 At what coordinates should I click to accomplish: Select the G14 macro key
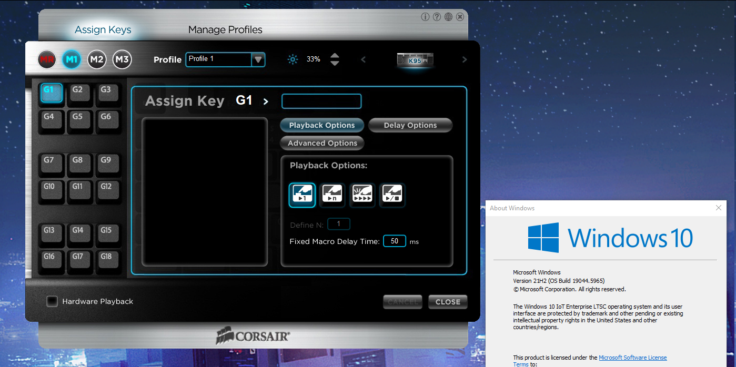(x=79, y=233)
